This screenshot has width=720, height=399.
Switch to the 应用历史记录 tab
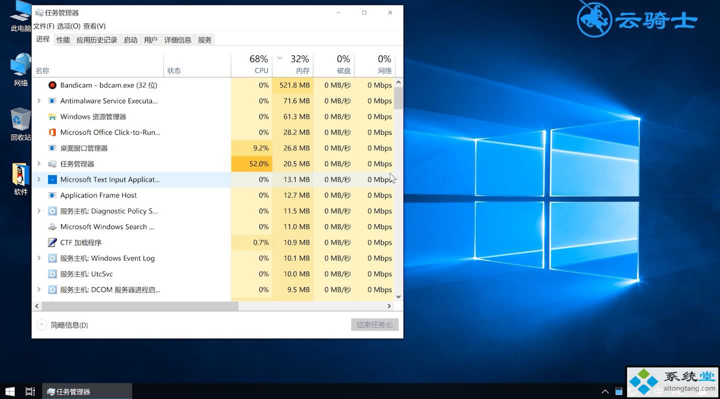click(96, 40)
